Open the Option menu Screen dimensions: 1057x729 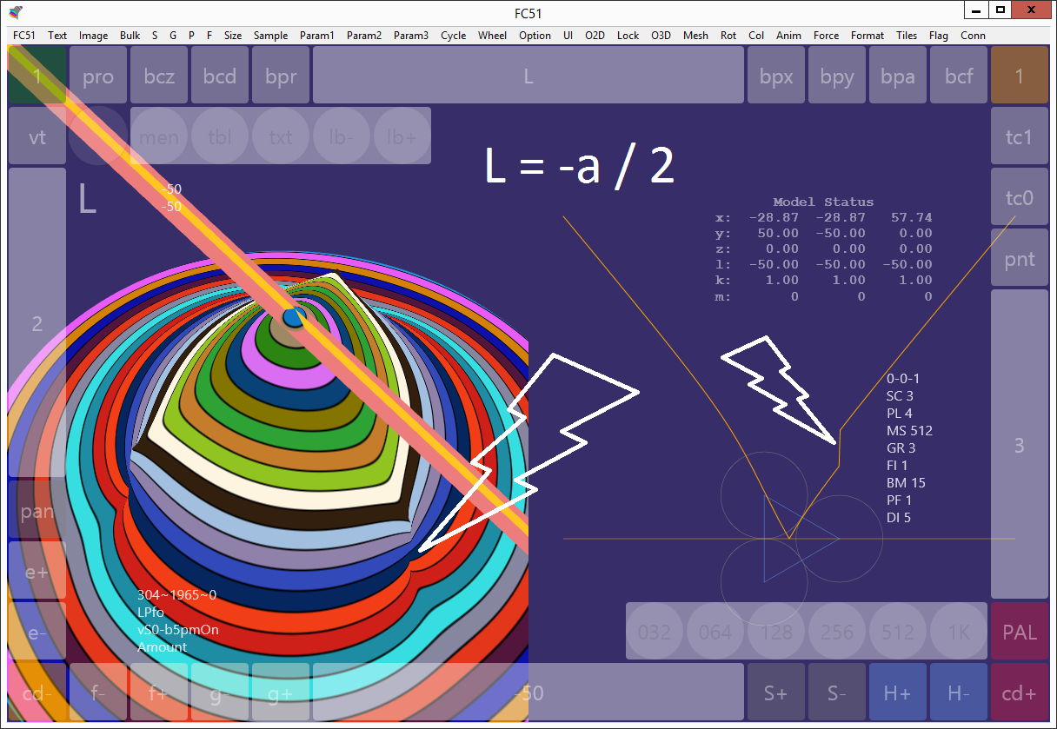point(535,36)
